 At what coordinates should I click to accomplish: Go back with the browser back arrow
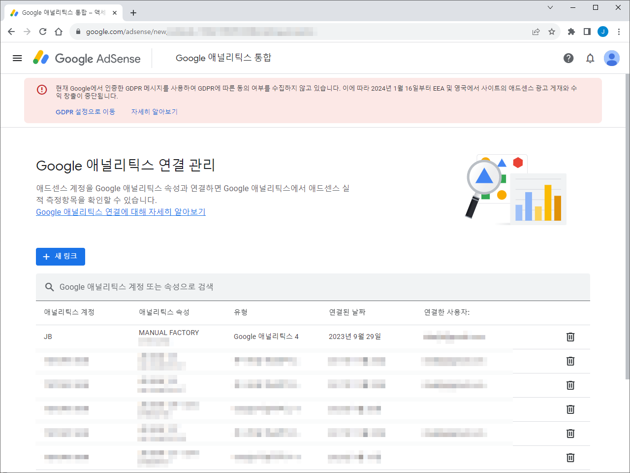click(x=11, y=32)
